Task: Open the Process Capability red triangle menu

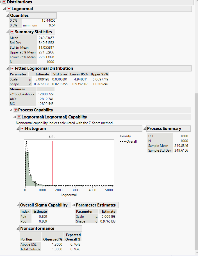Action: 15,110
